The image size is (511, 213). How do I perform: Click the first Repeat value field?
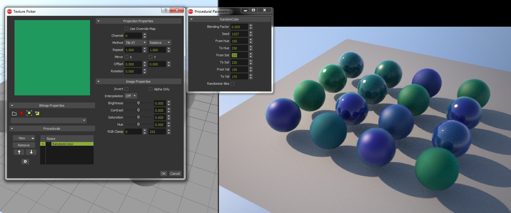coord(133,50)
